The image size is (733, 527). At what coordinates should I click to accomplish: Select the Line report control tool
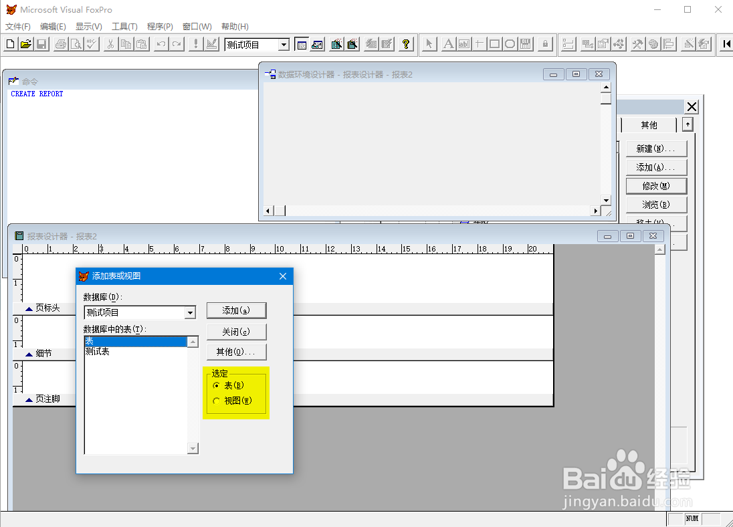pos(479,44)
